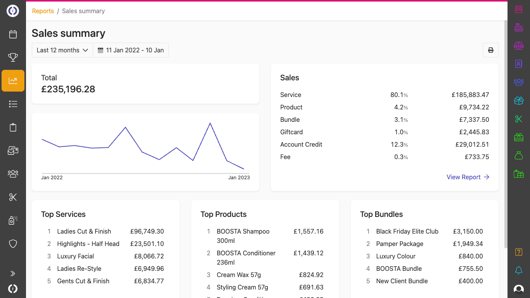The width and height of the screenshot is (530, 298).
Task: Click the print report button
Action: coord(490,50)
